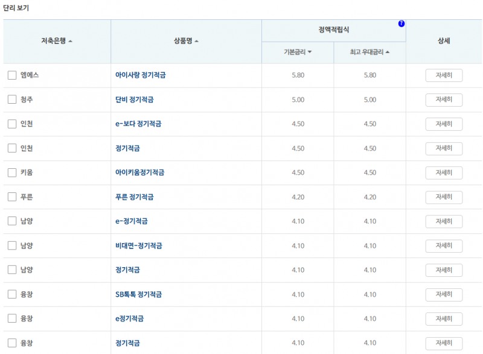Select the 키움 row checkbox
The width and height of the screenshot is (483, 354).
[x=12, y=172]
